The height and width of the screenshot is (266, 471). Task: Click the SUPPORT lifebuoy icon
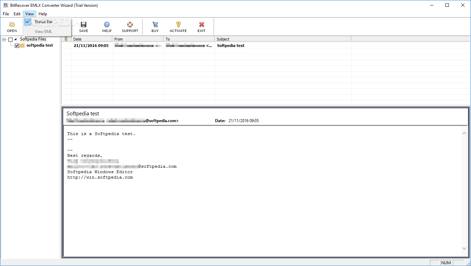click(x=130, y=24)
